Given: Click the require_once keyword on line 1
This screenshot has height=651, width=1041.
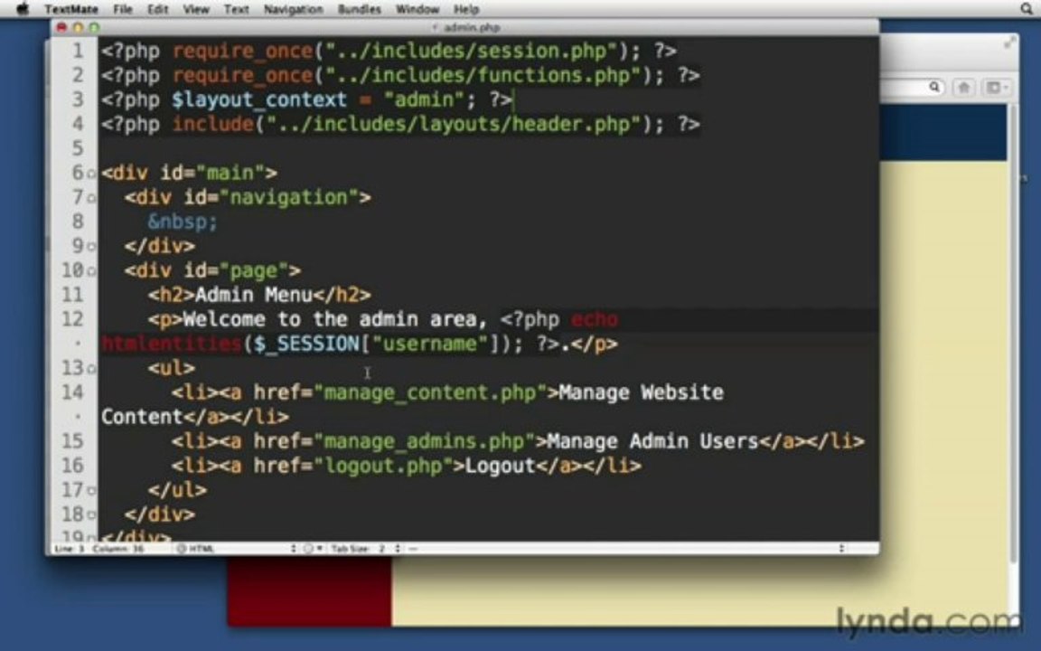Looking at the screenshot, I should 242,52.
